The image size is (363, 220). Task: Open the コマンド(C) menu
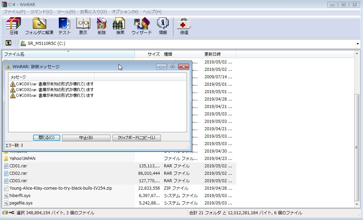pos(41,11)
